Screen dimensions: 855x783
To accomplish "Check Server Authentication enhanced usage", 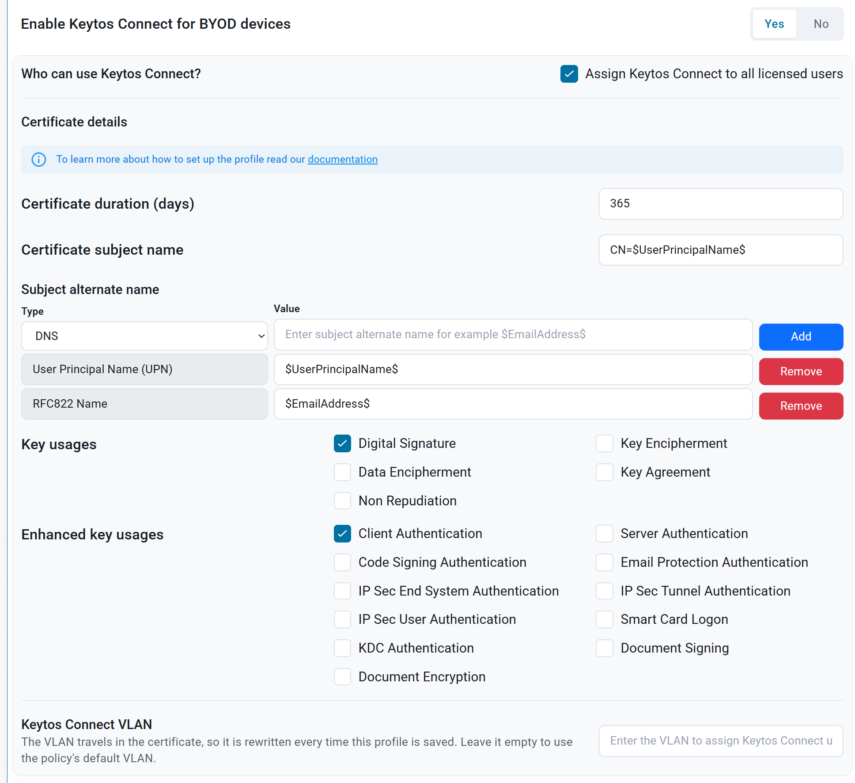I will click(605, 534).
